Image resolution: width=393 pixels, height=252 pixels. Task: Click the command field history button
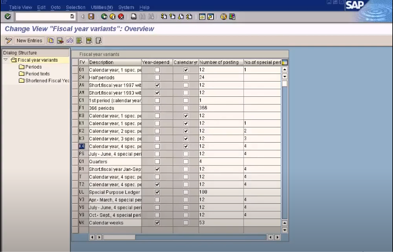(x=72, y=16)
